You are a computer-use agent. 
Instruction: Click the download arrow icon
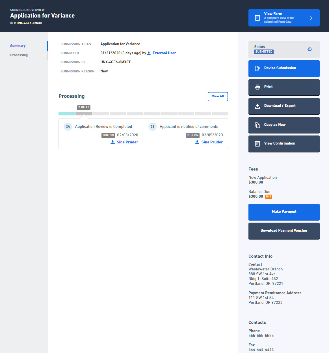pos(257,106)
